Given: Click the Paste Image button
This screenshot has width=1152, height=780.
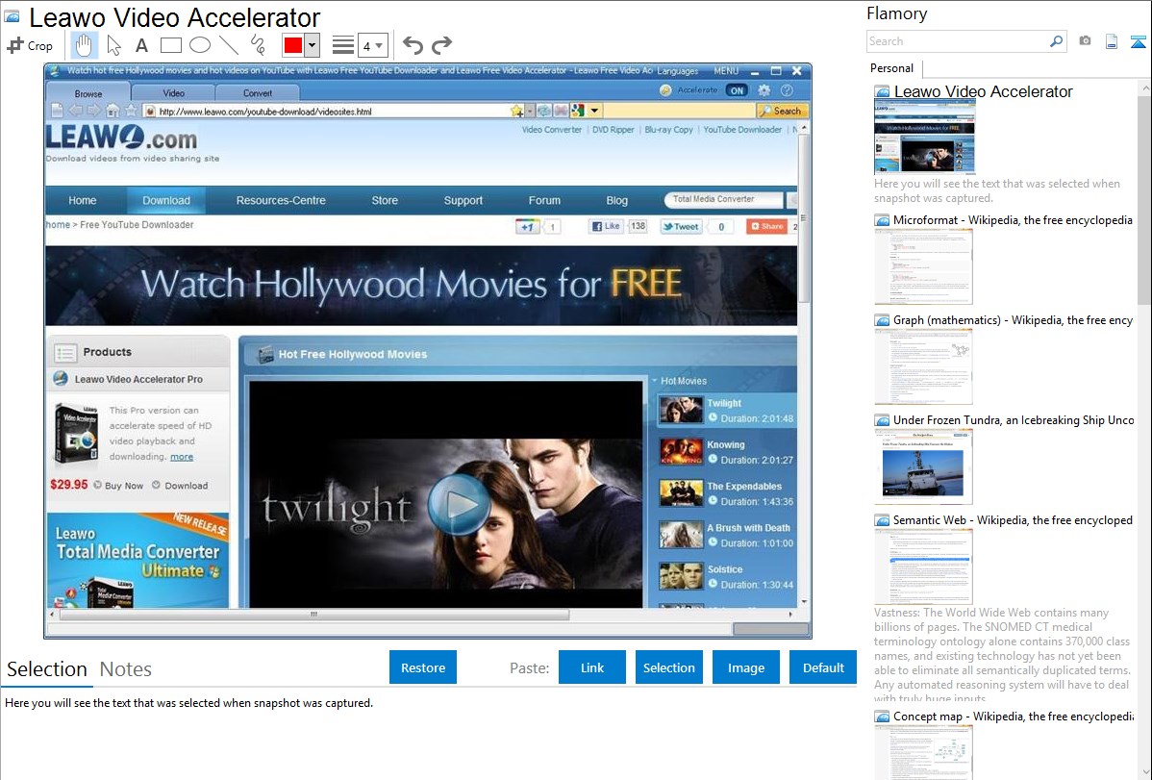Looking at the screenshot, I should click(745, 667).
